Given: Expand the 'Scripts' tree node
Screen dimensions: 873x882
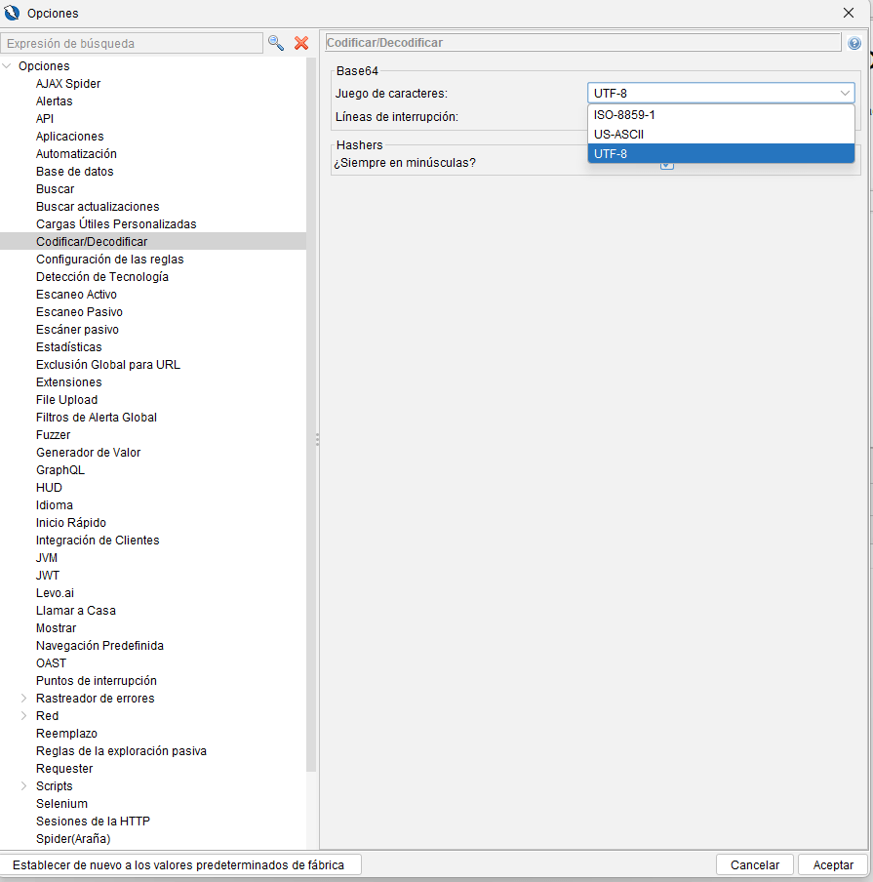Looking at the screenshot, I should tap(24, 786).
